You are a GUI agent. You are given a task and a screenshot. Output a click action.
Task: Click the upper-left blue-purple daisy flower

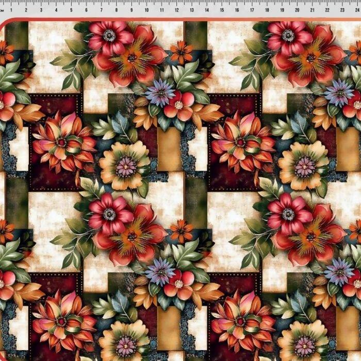point(160,93)
